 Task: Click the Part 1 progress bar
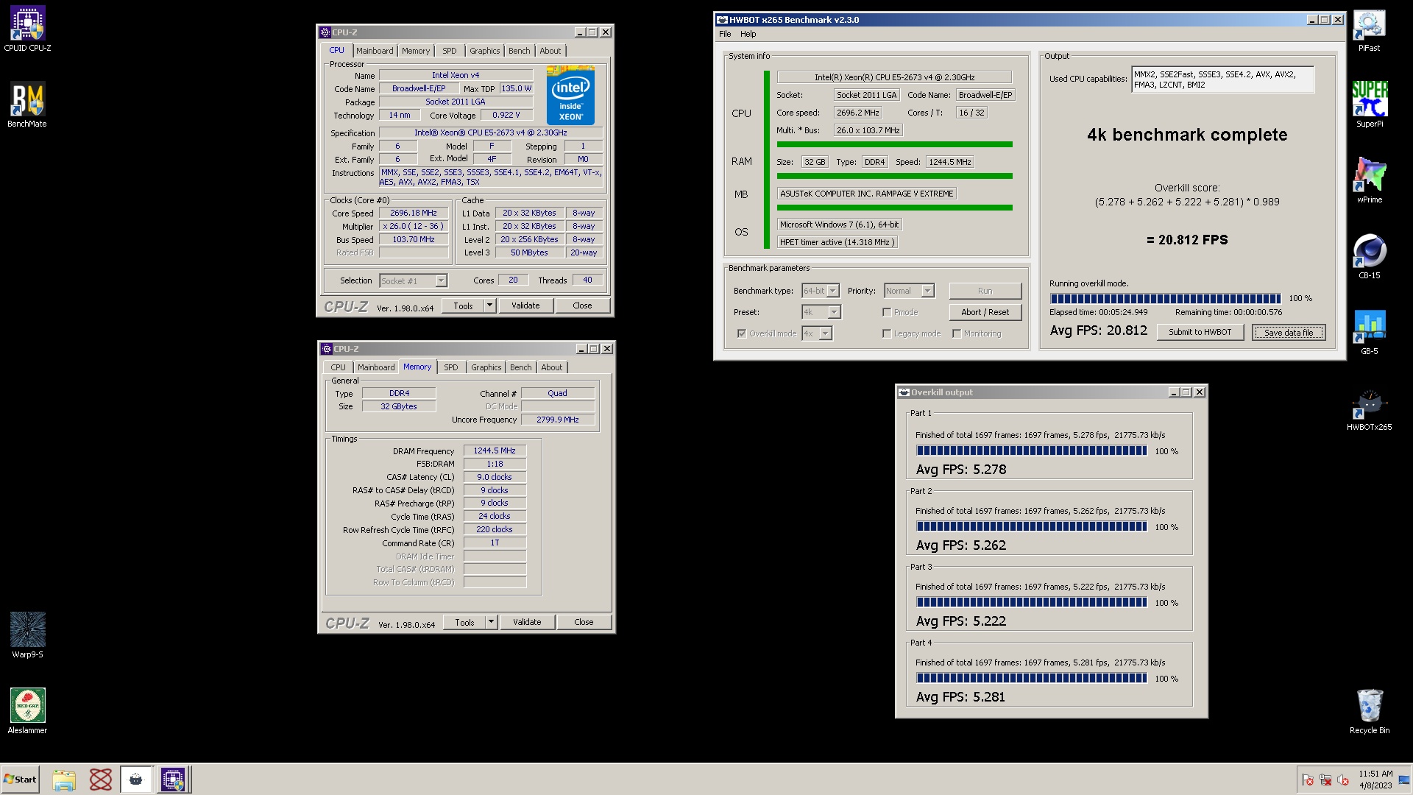click(1031, 451)
